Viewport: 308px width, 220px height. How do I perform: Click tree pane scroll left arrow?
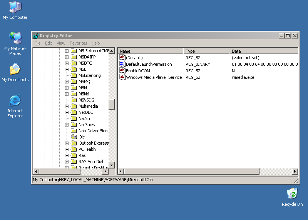(x=36, y=172)
